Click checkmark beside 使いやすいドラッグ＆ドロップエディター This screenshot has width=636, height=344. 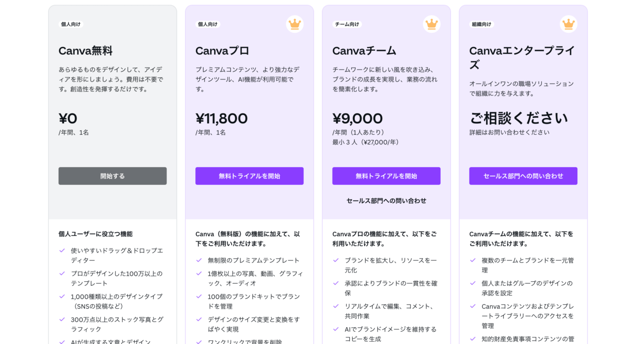(x=62, y=251)
